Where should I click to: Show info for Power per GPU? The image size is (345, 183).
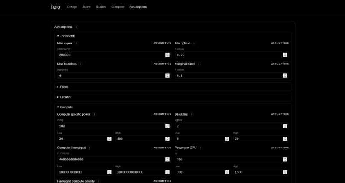click(201, 148)
